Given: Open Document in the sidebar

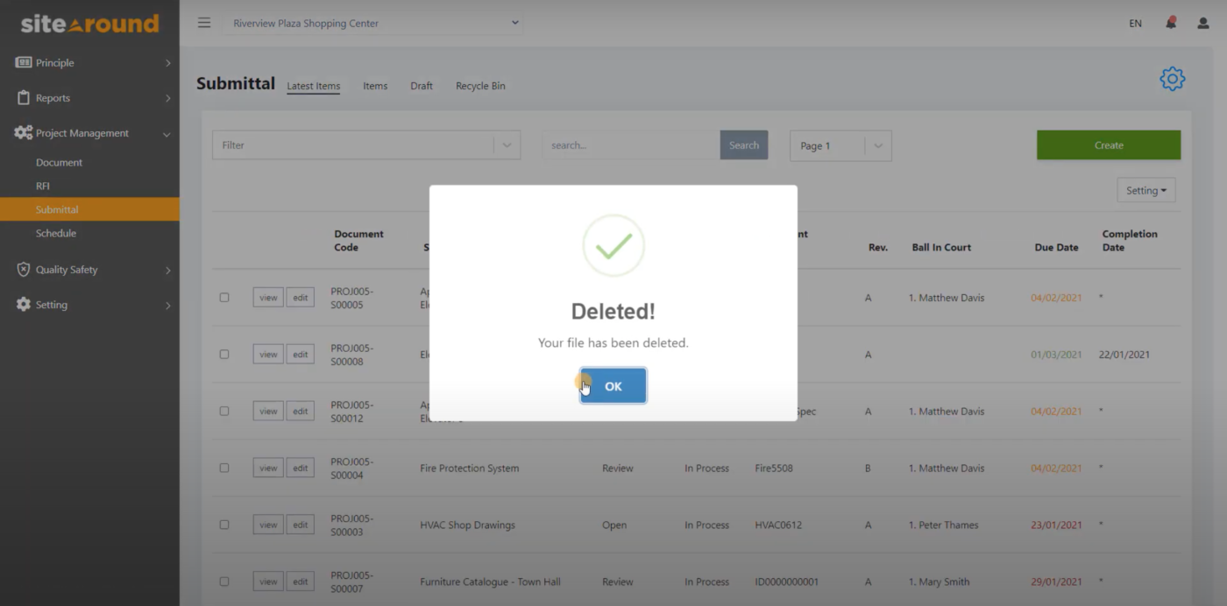Looking at the screenshot, I should point(59,162).
